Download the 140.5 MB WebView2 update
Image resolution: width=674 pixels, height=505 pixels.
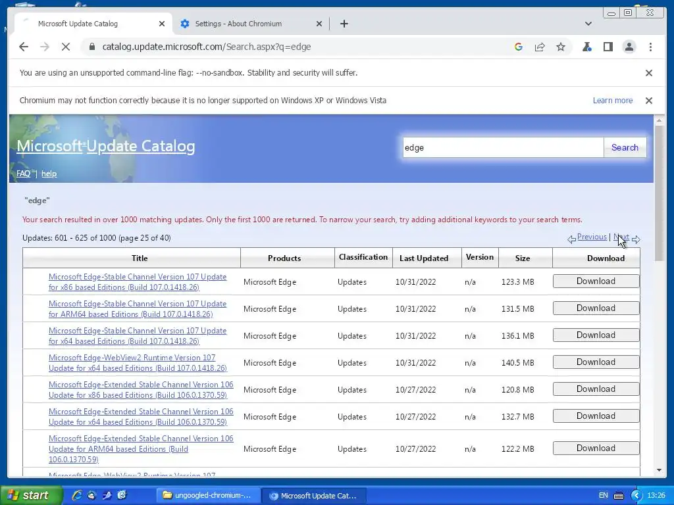pyautogui.click(x=596, y=362)
